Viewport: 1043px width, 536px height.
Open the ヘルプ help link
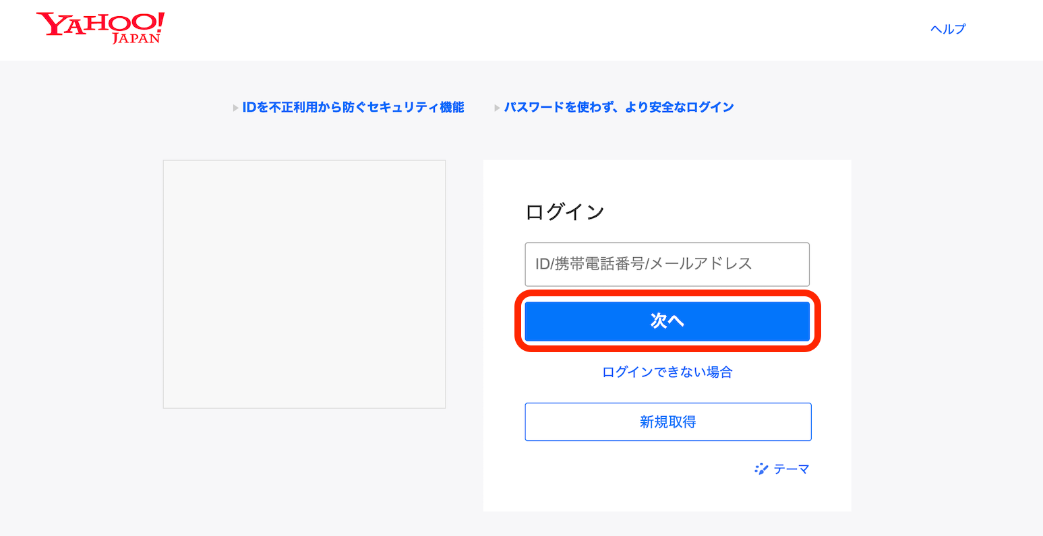tap(948, 29)
